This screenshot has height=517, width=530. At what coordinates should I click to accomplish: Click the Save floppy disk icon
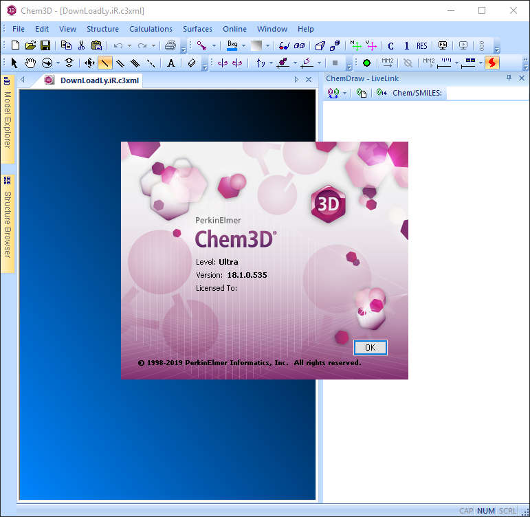coord(45,45)
